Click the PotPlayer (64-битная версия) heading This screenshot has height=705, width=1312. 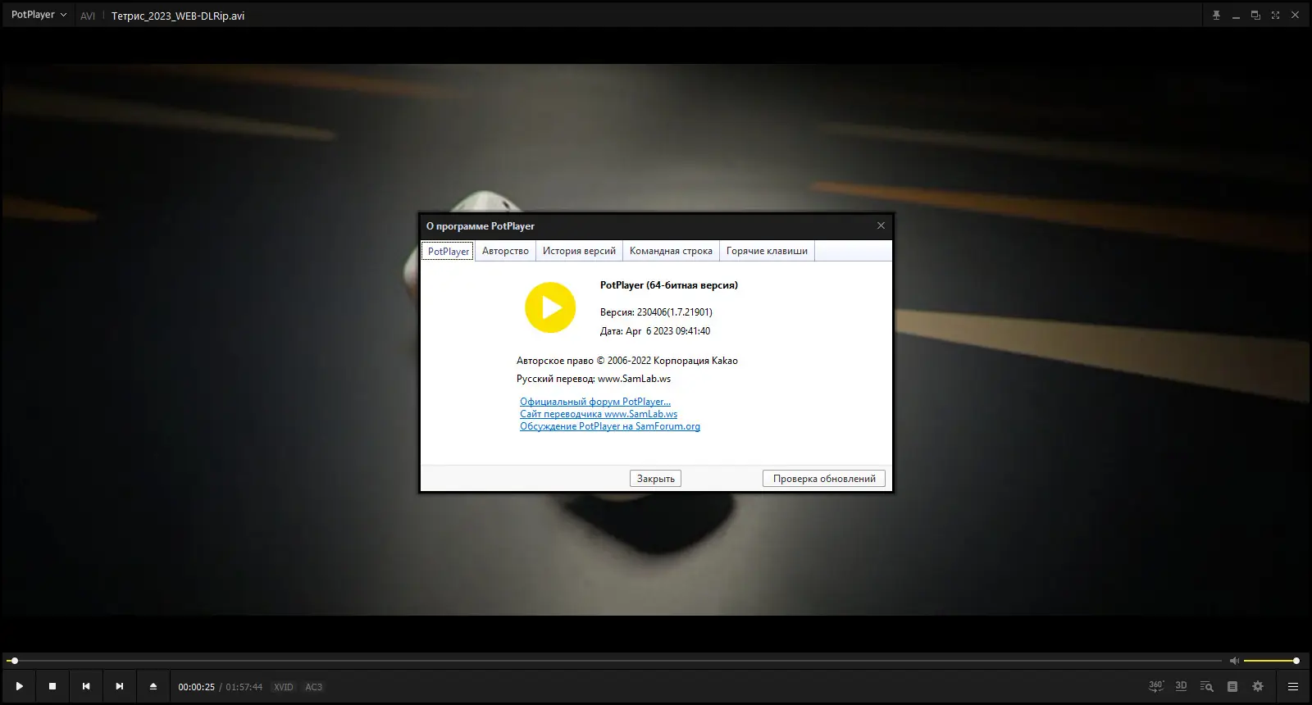[669, 285]
